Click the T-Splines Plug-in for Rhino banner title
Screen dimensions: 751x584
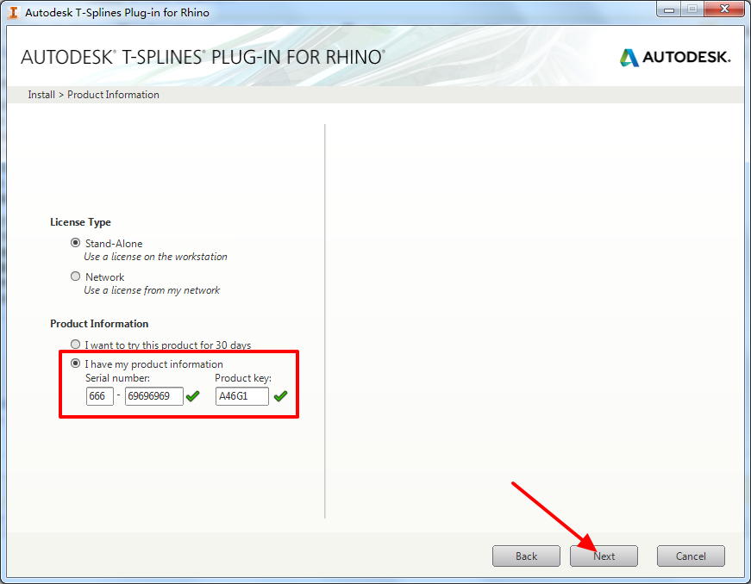(x=203, y=57)
